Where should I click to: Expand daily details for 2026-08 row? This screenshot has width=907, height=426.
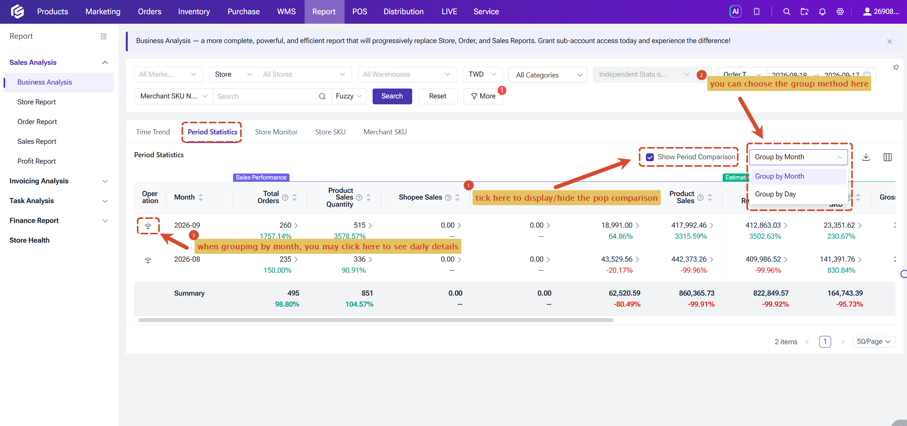pos(148,260)
